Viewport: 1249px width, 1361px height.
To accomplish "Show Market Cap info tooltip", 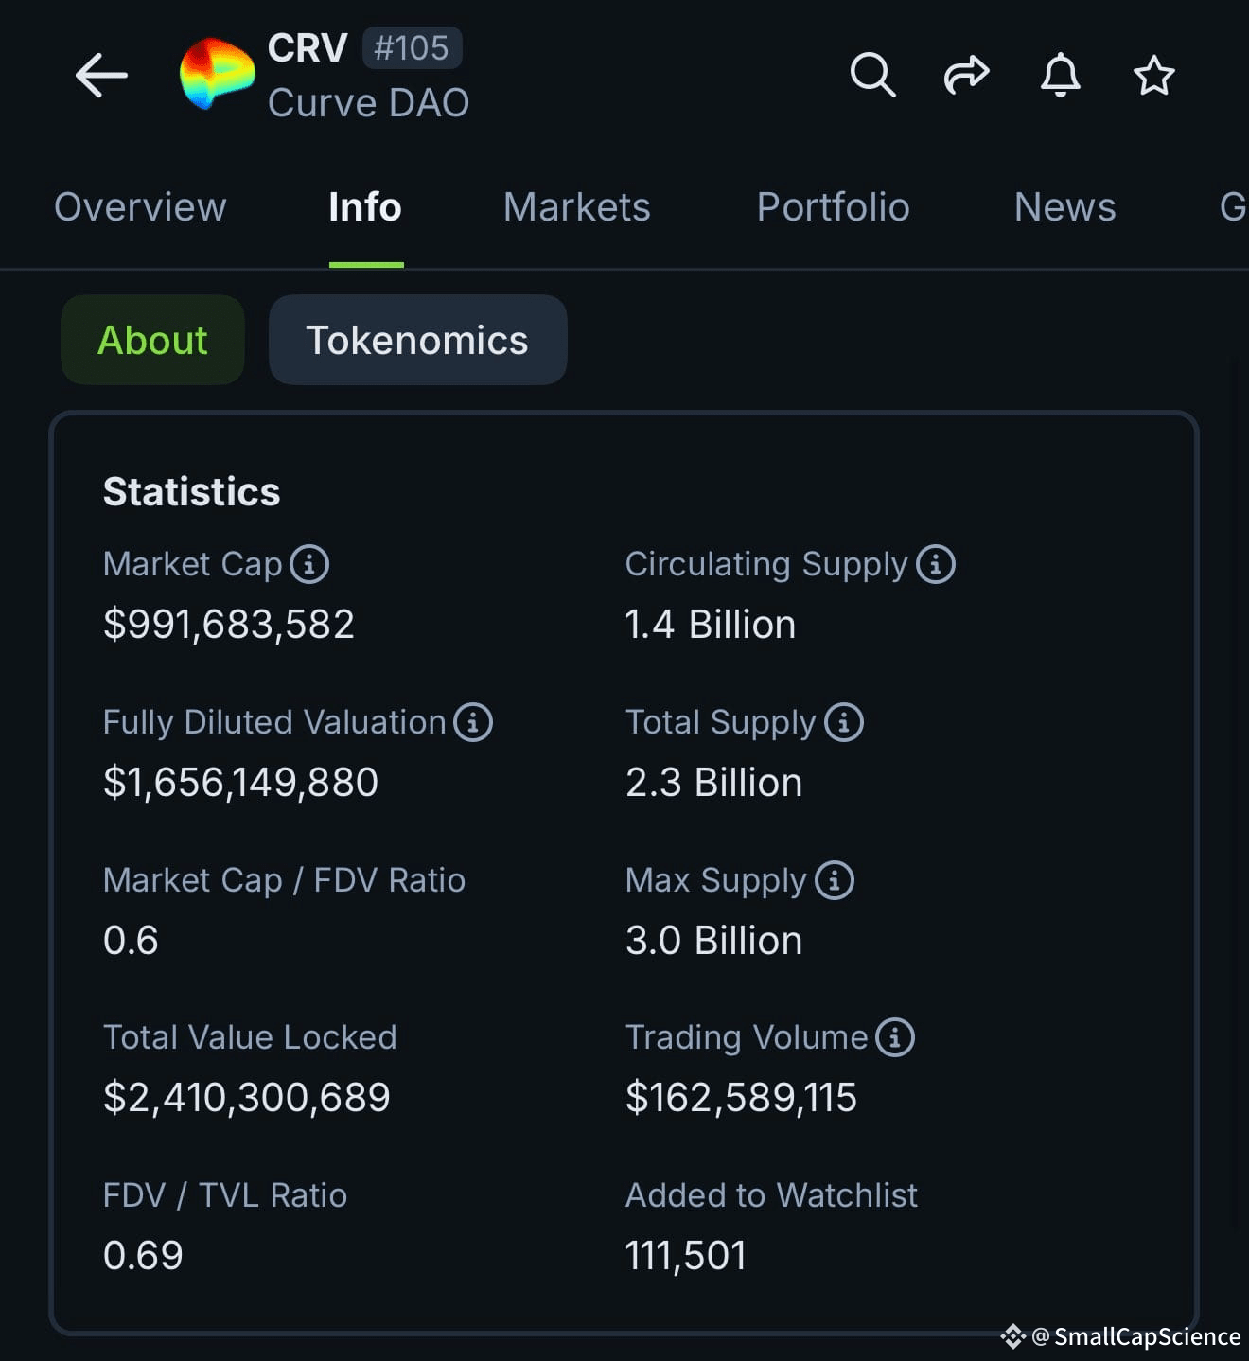I will [309, 564].
